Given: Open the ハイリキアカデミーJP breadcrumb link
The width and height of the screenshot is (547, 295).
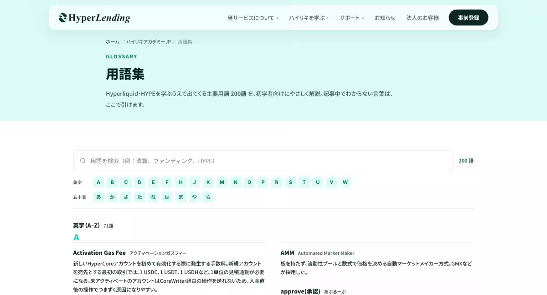Looking at the screenshot, I should coord(149,41).
